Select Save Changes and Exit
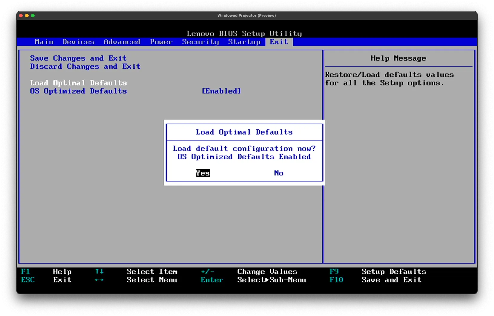 pos(78,58)
